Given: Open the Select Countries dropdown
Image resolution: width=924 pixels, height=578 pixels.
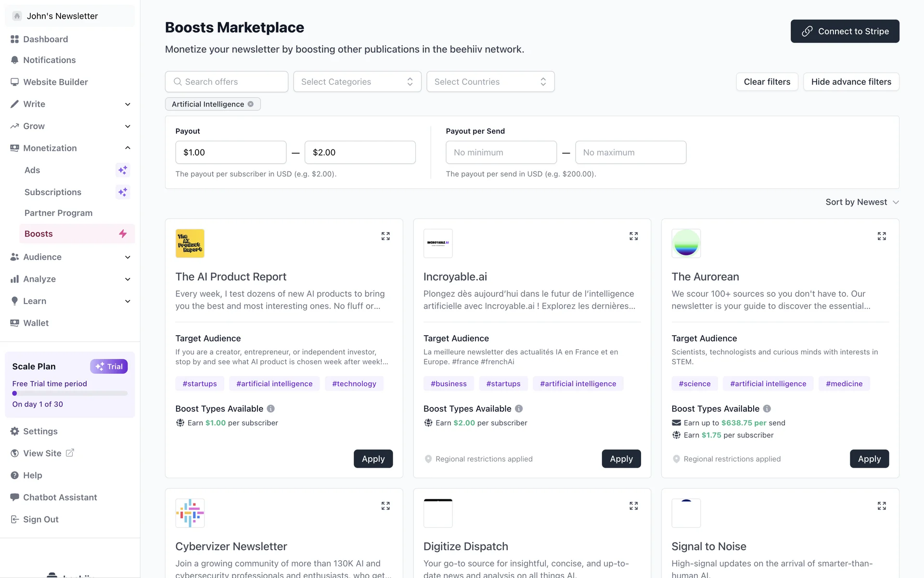Looking at the screenshot, I should [490, 82].
